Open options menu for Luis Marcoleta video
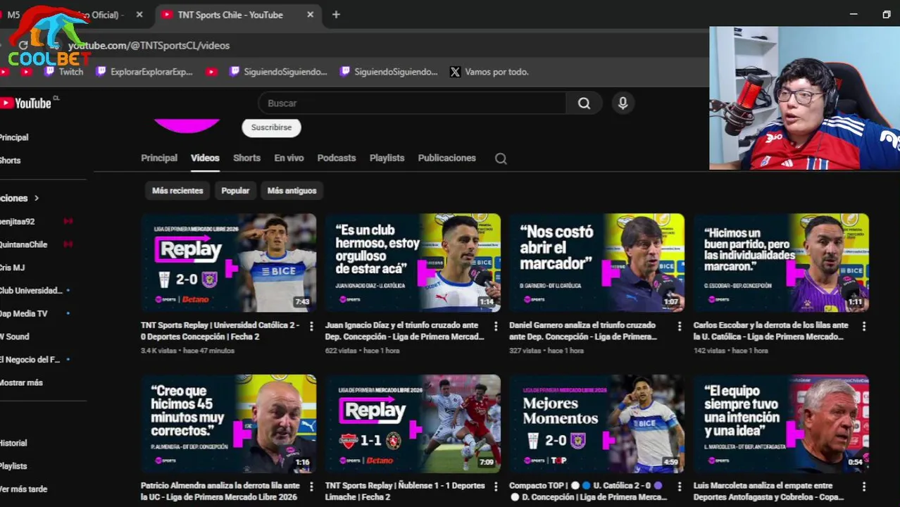This screenshot has height=507, width=900. [864, 487]
